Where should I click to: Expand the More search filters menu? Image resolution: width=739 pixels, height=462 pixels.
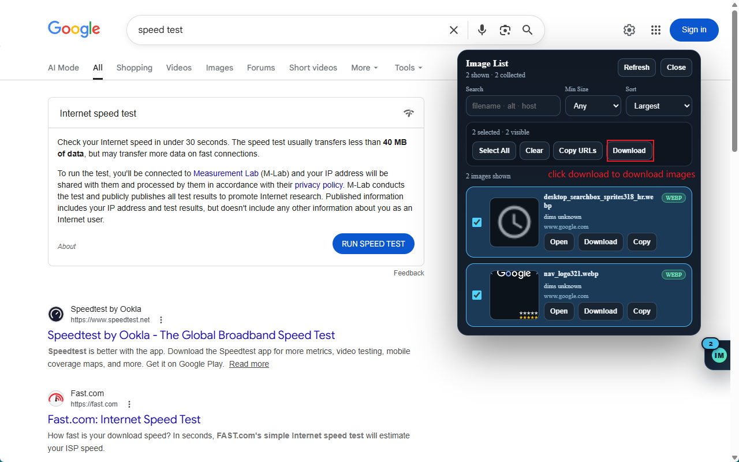pyautogui.click(x=364, y=68)
